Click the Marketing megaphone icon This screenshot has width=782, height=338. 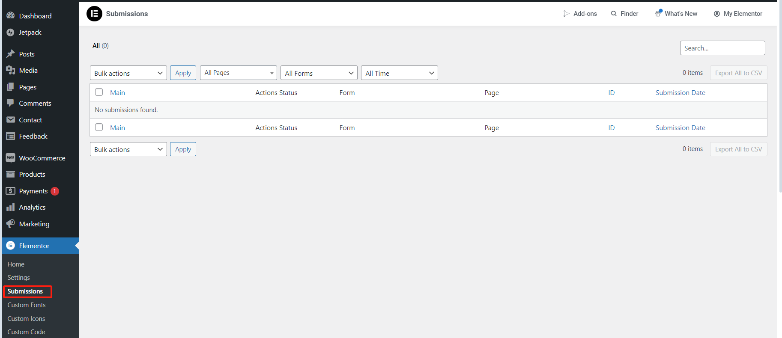(11, 224)
